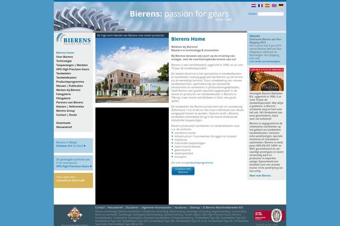The width and height of the screenshot is (340, 226).
Task: Click the Bierens factory building photo
Action: [x=132, y=70]
